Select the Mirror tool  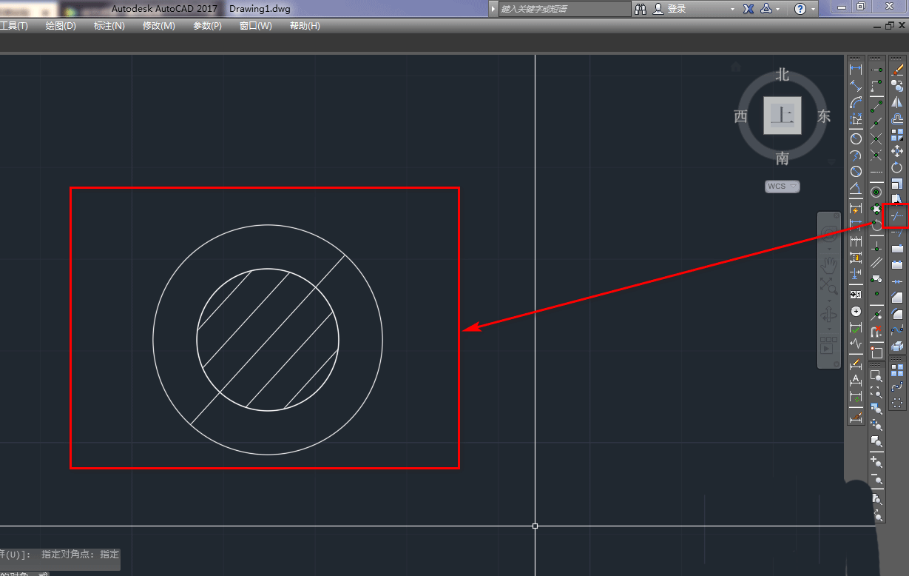[x=897, y=102]
